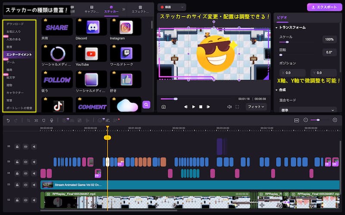345x215 pixels.
Task: Toggle visibility of track 03
Action: [25, 185]
